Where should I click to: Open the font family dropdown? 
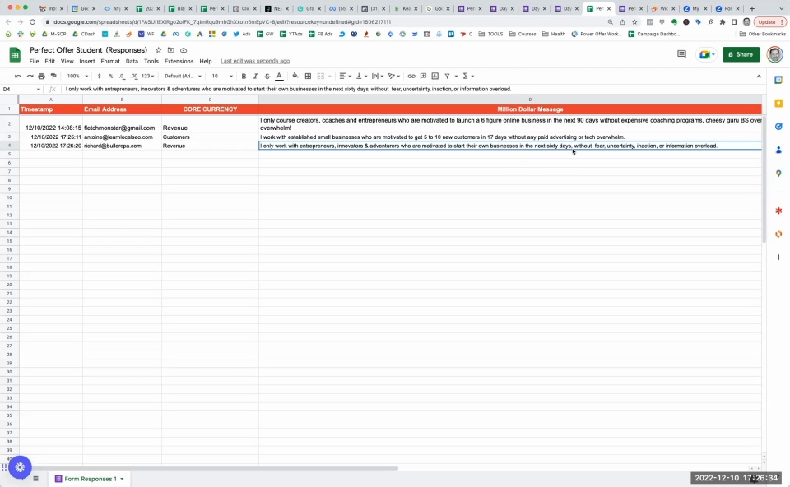[x=183, y=76]
